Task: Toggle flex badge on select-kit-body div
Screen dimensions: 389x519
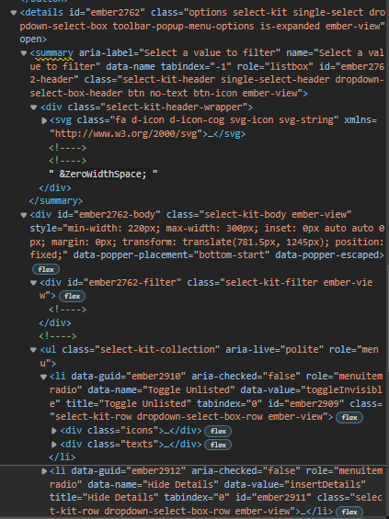Action: coord(46,269)
